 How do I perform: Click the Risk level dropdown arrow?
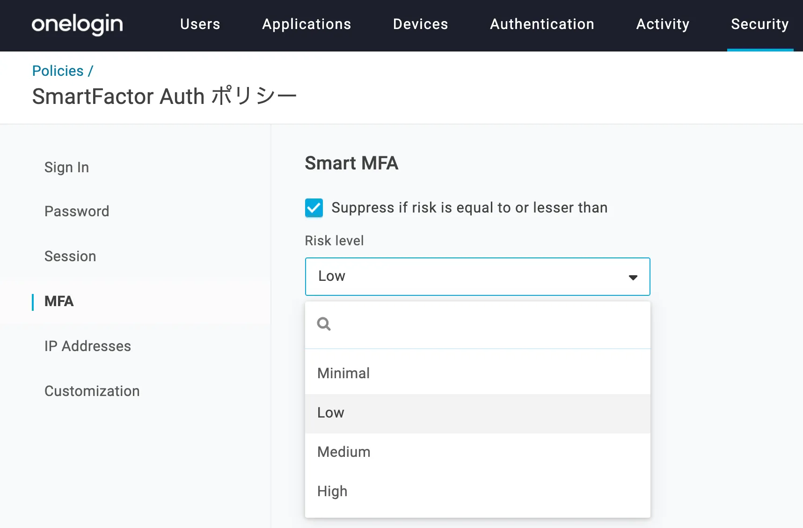(633, 277)
